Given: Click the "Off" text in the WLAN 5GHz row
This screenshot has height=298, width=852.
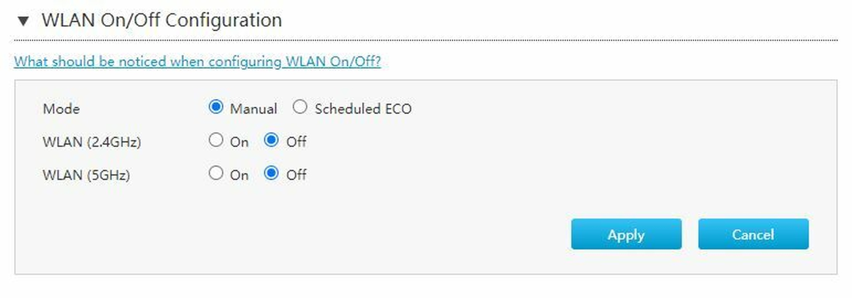Looking at the screenshot, I should click(296, 175).
